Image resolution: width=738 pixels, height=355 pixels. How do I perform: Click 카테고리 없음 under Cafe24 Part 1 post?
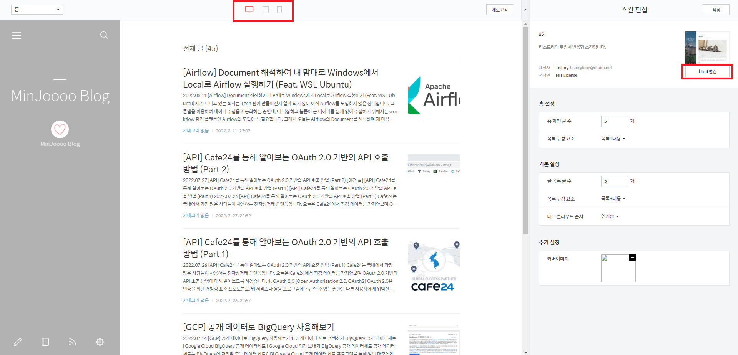[196, 301]
